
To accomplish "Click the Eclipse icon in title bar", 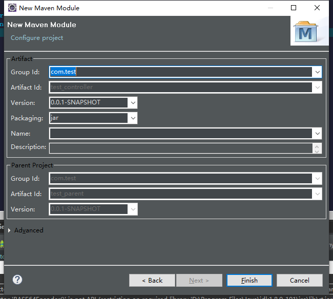I will click(x=12, y=8).
